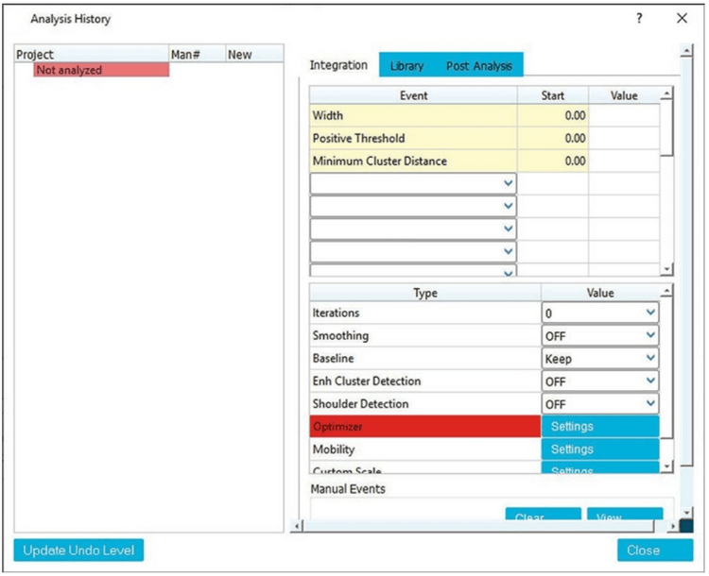Select the Not analyzed project entry
The width and height of the screenshot is (709, 576).
[101, 70]
